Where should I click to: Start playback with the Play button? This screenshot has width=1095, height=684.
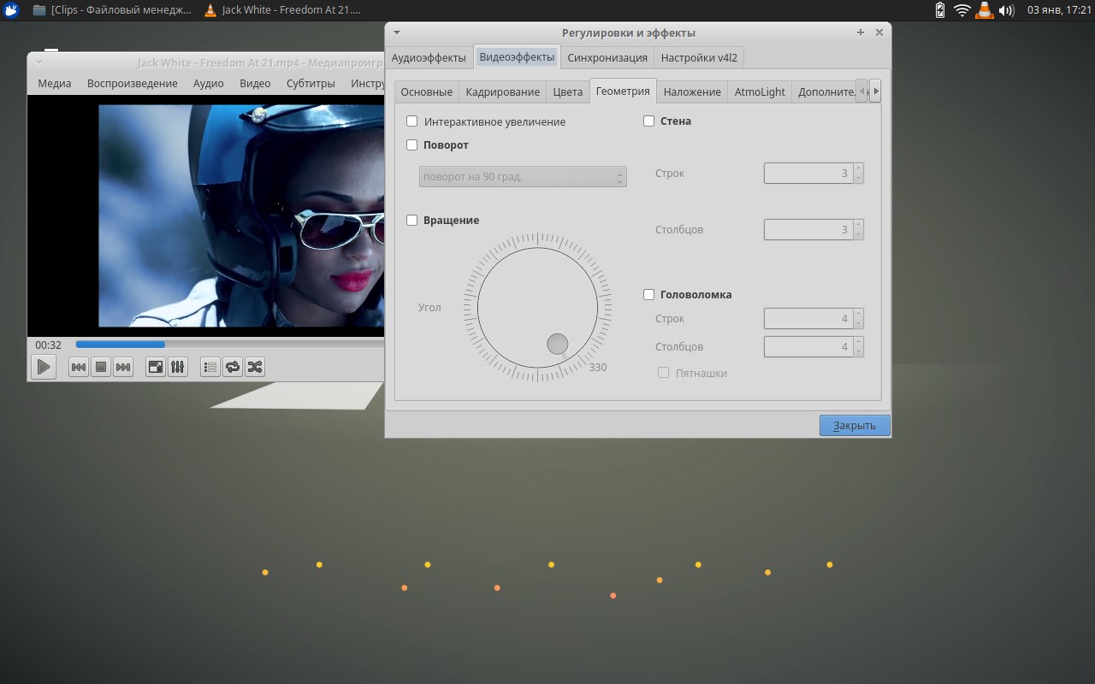click(x=43, y=366)
